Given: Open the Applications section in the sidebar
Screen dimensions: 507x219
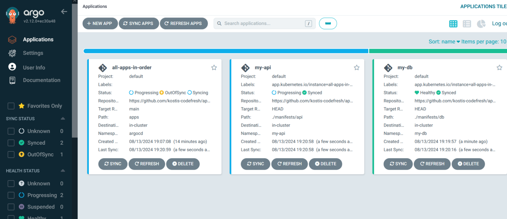Looking at the screenshot, I should point(38,39).
